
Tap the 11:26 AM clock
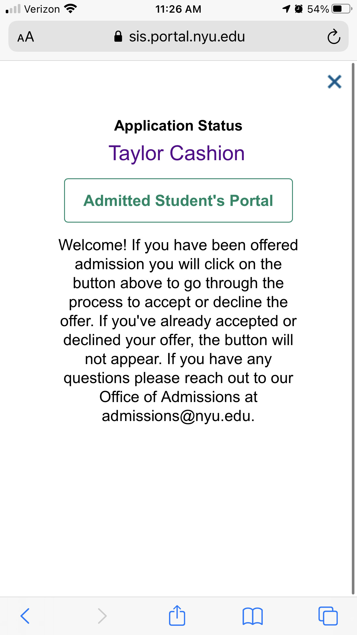(178, 9)
